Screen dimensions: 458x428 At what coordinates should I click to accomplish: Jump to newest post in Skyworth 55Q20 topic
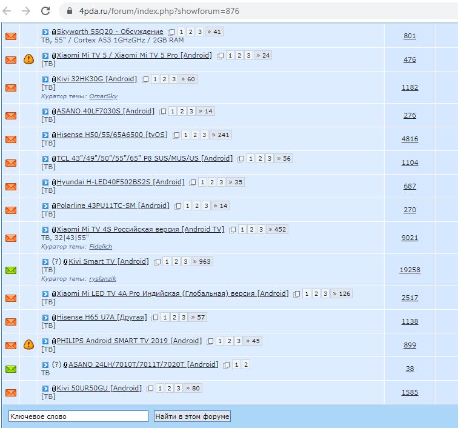[x=45, y=32]
